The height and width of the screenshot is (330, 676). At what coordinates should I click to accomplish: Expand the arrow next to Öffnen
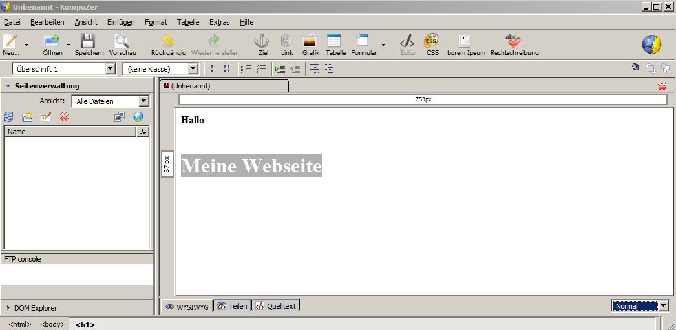69,45
